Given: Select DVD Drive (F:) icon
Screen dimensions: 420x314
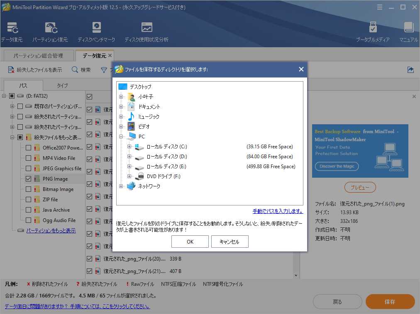Looking at the screenshot, I should 140,176.
